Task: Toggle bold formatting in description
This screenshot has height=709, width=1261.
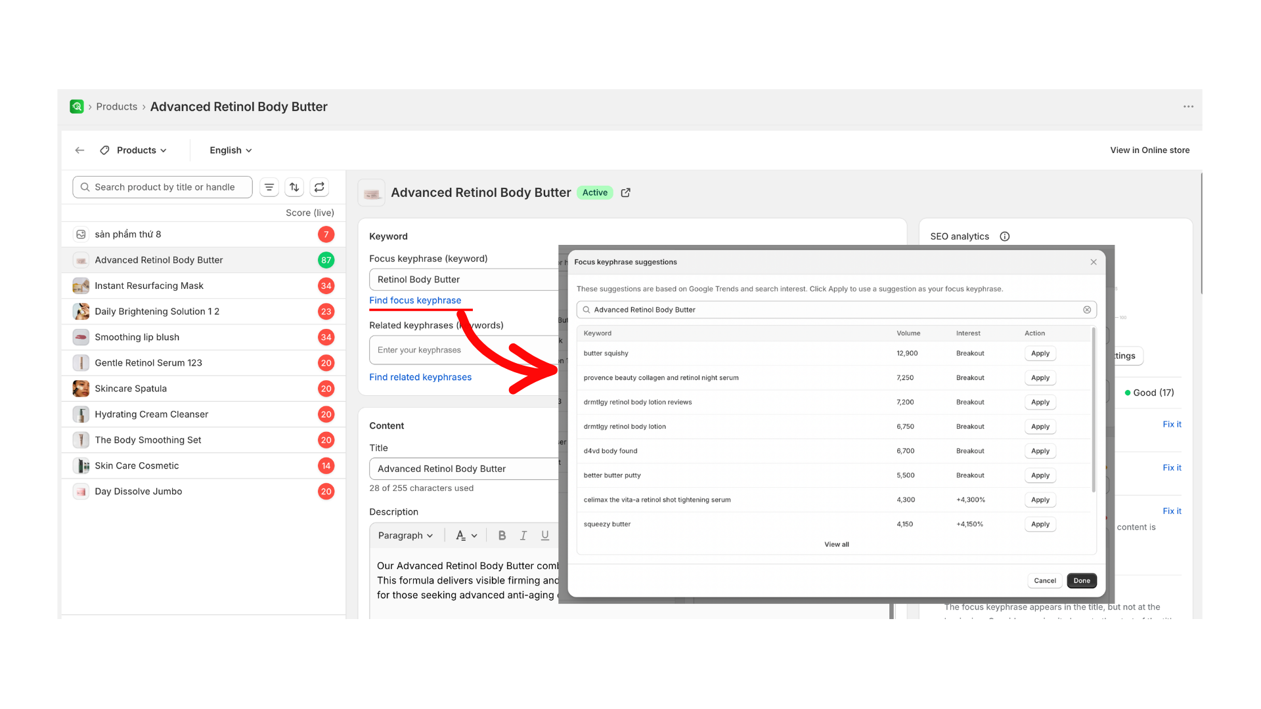Action: [x=502, y=536]
